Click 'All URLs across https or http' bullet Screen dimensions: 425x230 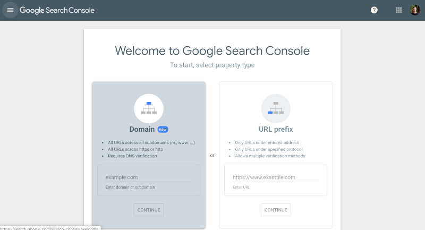135,149
